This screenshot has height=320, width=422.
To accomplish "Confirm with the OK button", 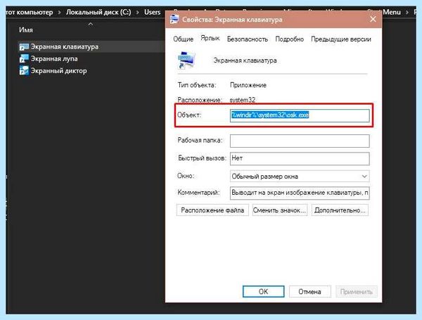I will click(263, 292).
